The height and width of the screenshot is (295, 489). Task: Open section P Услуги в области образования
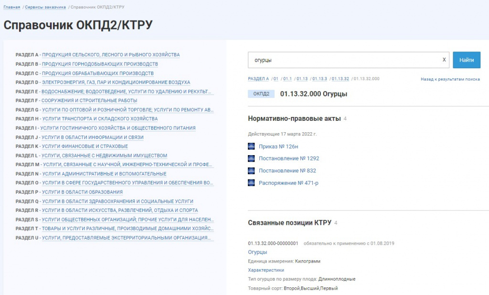(x=82, y=192)
